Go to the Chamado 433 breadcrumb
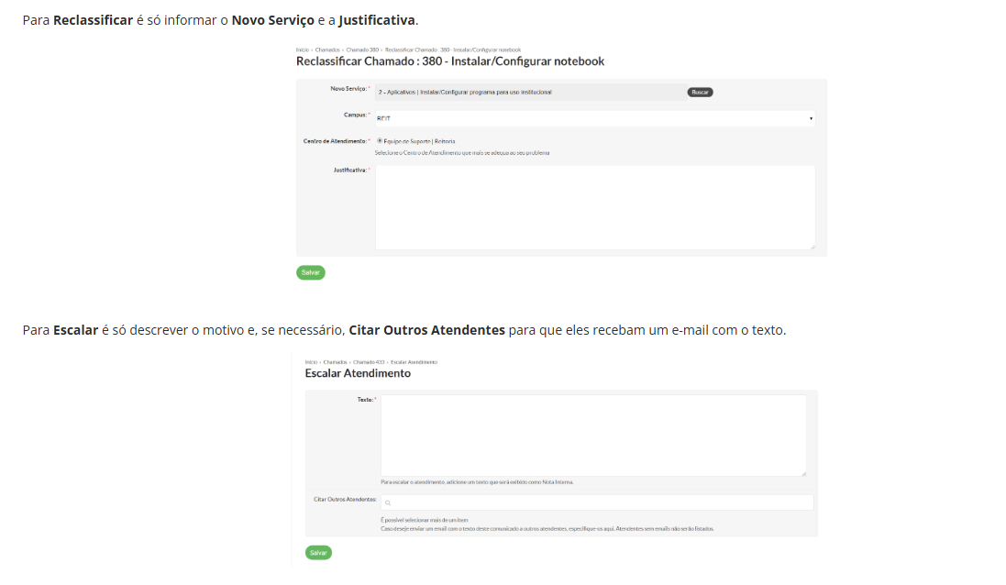This screenshot has width=1006, height=585. [370, 362]
